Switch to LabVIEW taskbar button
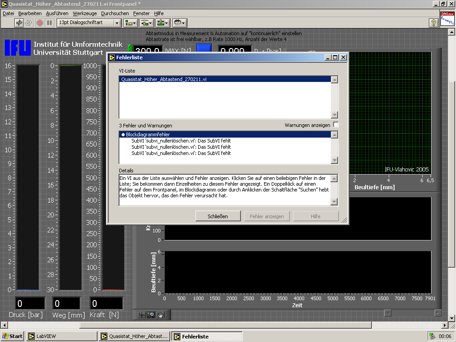Screen dimensions: 456x342 point(62,336)
